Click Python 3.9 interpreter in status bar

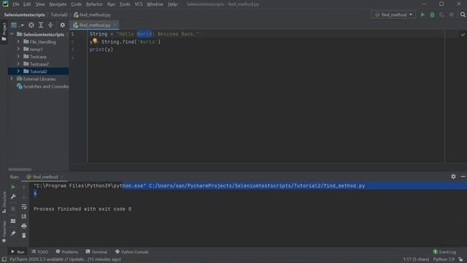click(x=444, y=259)
